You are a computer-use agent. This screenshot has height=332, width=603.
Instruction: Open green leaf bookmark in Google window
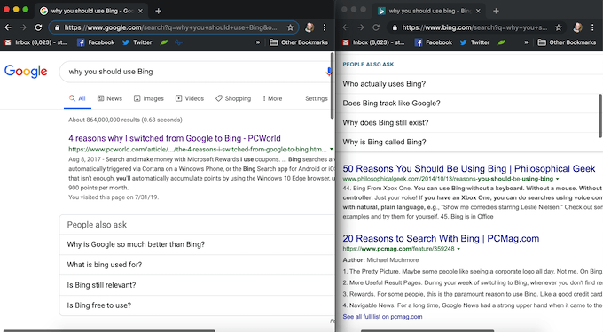(164, 42)
